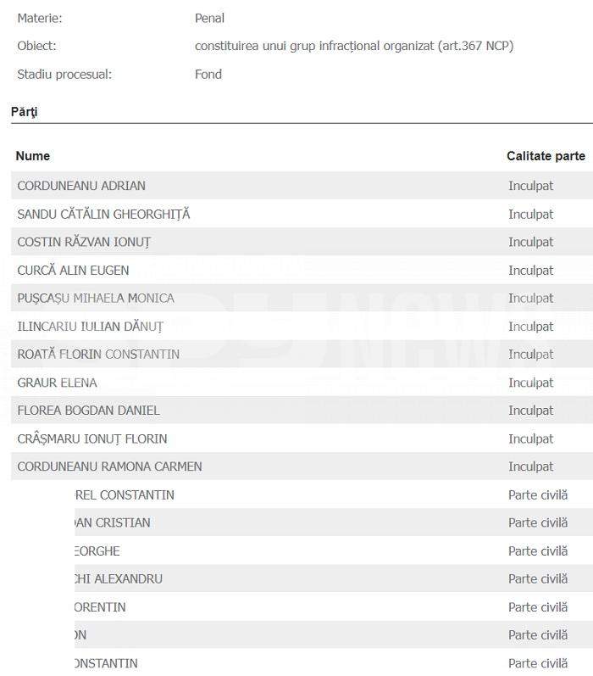
Task: Click the Calitate parte column header
Action: pyautogui.click(x=546, y=156)
